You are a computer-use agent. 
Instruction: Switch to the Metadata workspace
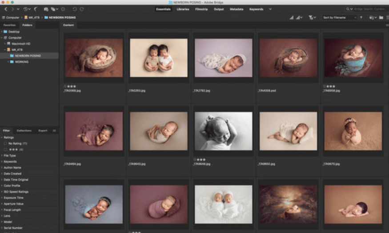pos(237,9)
